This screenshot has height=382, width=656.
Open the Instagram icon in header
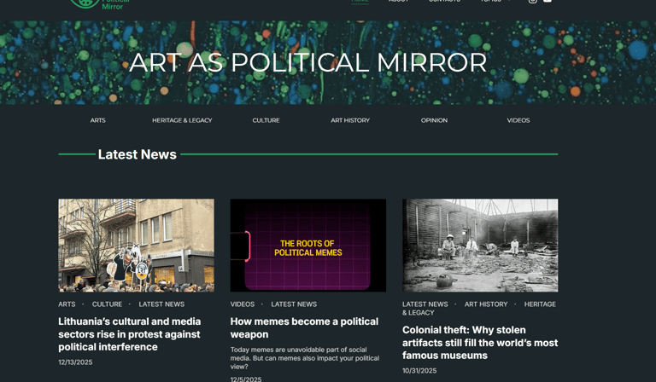click(x=533, y=1)
